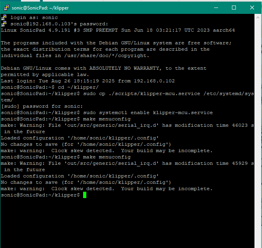262x248 pixels.
Task: Open the PuTTY system menu icon in title bar
Action: [x=6, y=8]
